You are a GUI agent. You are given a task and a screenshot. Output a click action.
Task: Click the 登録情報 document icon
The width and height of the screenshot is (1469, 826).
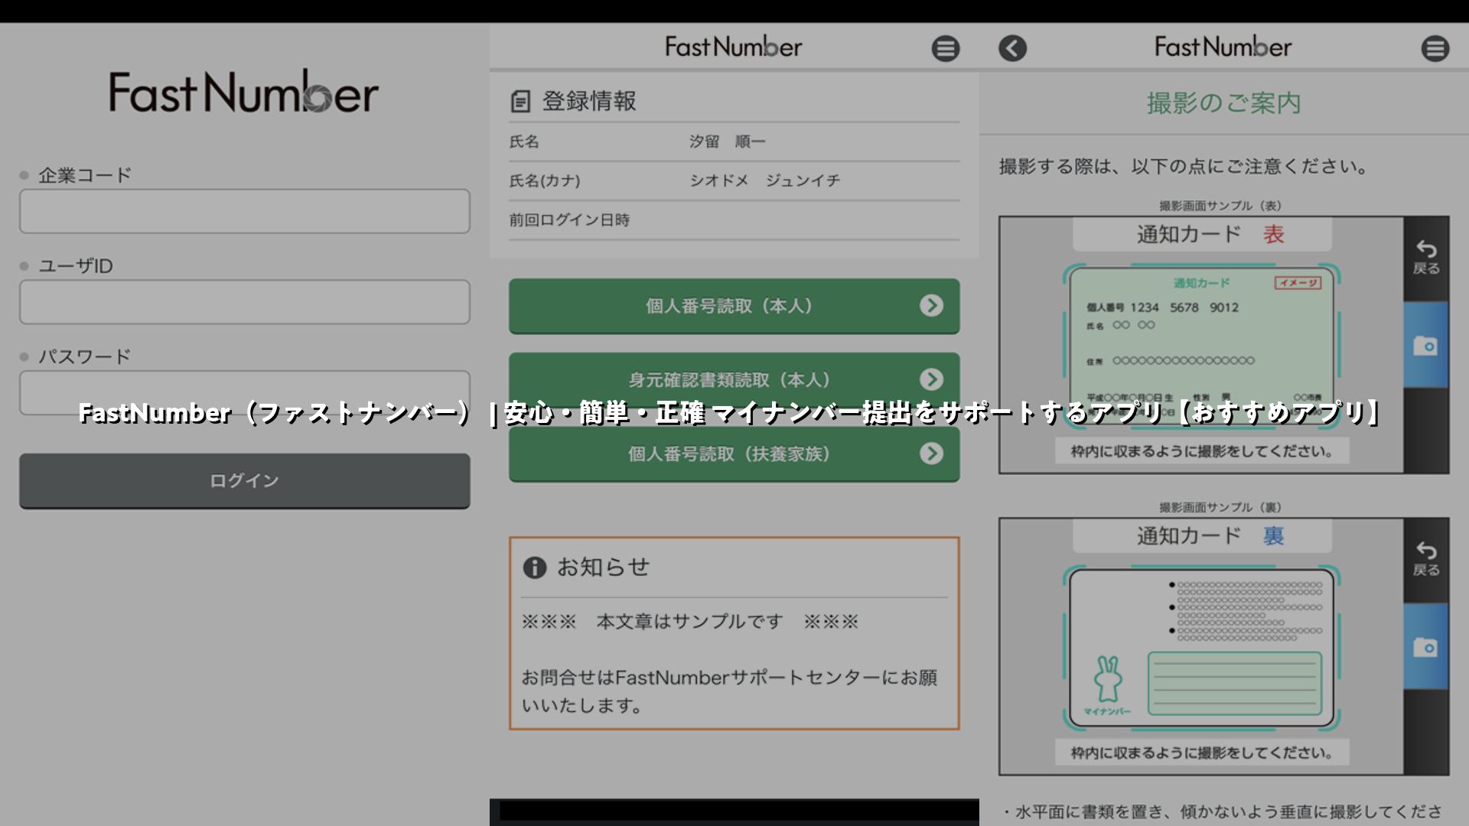(x=520, y=101)
